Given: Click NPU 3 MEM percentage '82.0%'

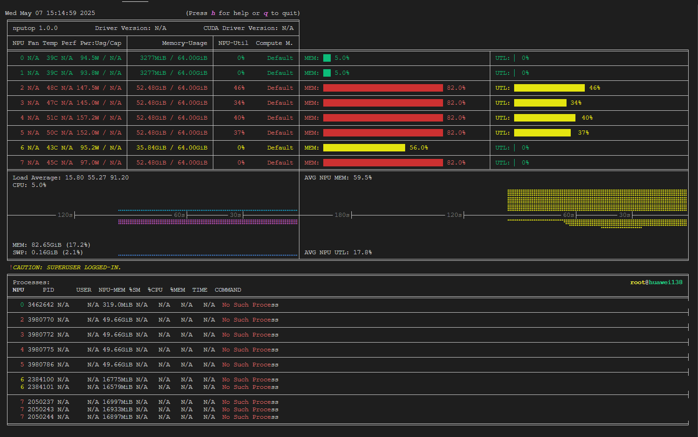Looking at the screenshot, I should tap(456, 103).
